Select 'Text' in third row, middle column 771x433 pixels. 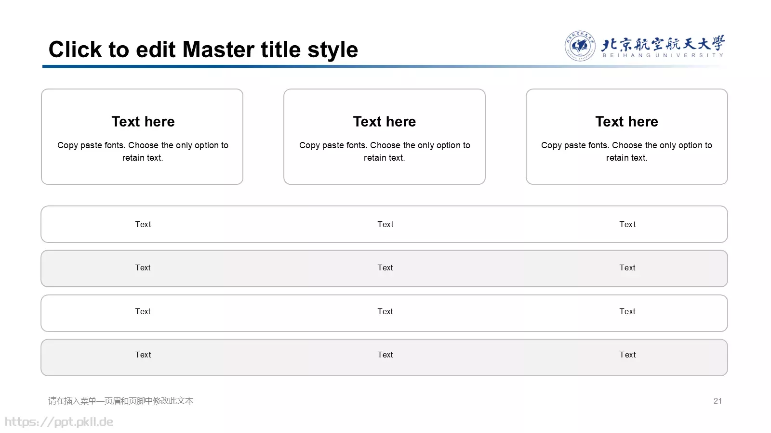385,311
